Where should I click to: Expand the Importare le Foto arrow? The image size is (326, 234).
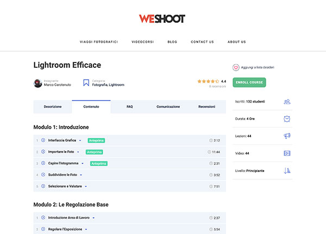click(78, 152)
